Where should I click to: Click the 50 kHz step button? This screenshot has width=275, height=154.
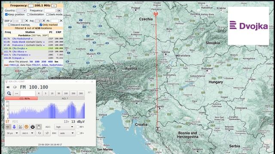(59, 93)
